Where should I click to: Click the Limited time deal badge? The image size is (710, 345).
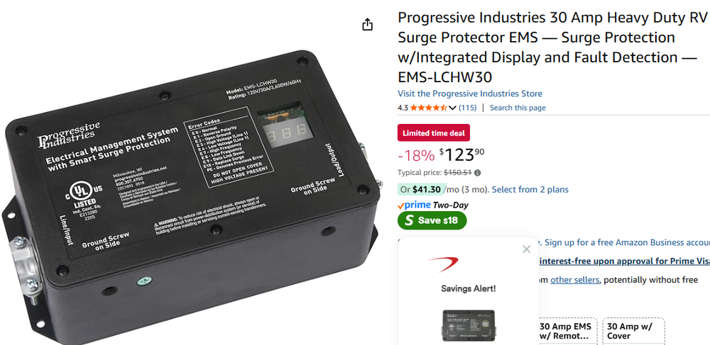click(434, 132)
